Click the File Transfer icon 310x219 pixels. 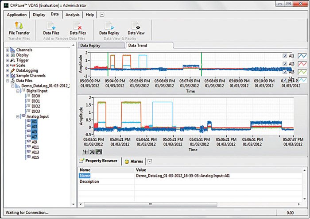pos(19,26)
